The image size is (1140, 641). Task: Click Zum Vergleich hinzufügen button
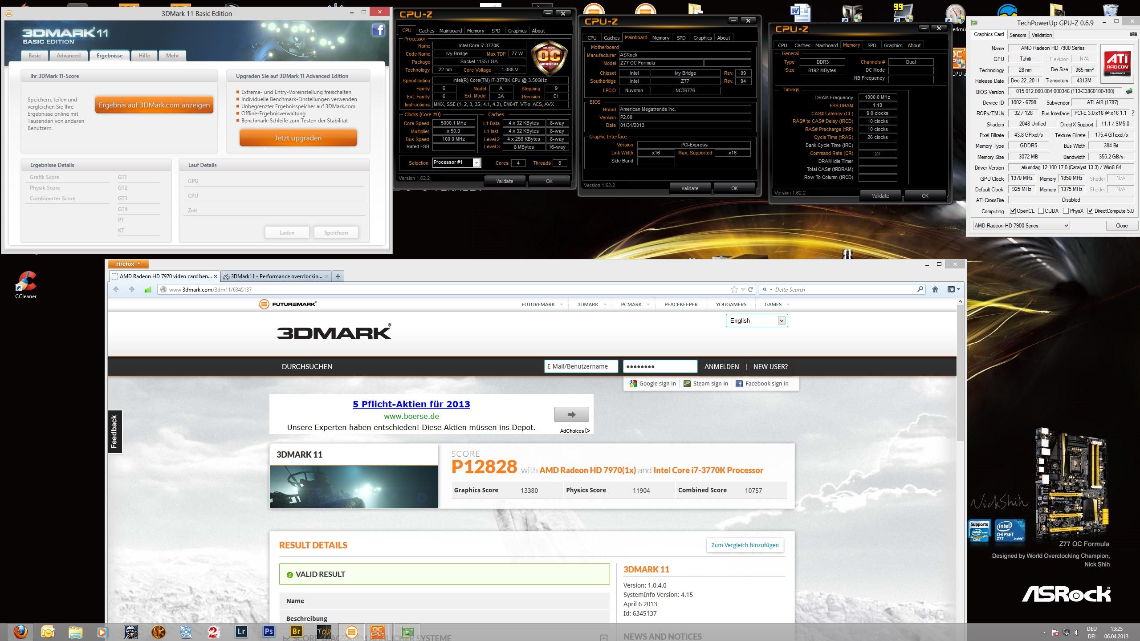click(x=745, y=545)
